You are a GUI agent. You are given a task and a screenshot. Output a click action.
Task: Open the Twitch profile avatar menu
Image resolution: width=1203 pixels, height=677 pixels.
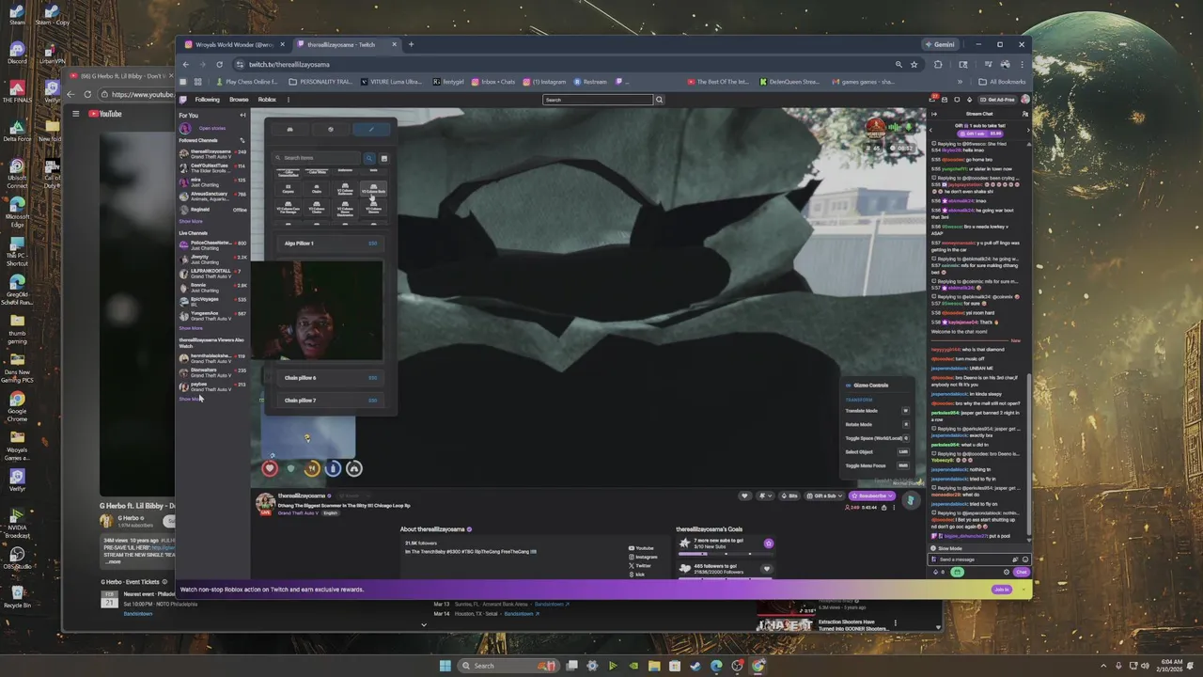(1025, 100)
